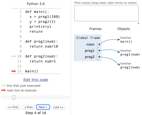Click the function prog2(num) object

tap(130, 65)
